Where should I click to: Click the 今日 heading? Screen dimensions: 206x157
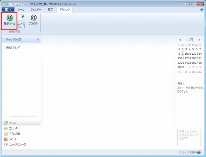pyautogui.click(x=181, y=83)
